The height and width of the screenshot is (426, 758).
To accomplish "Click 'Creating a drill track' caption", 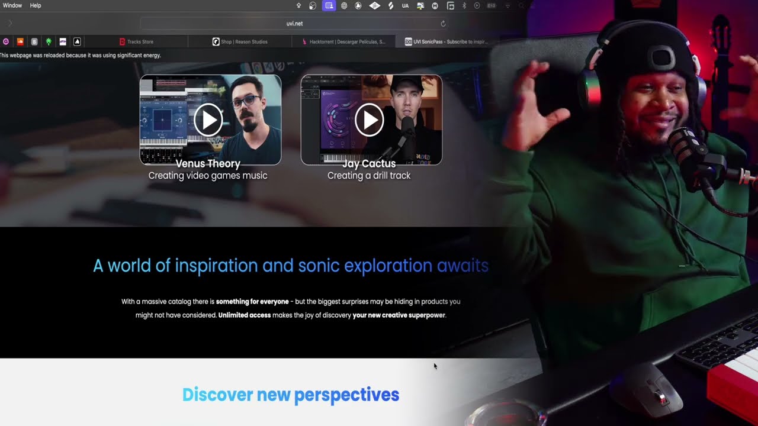I will click(369, 176).
